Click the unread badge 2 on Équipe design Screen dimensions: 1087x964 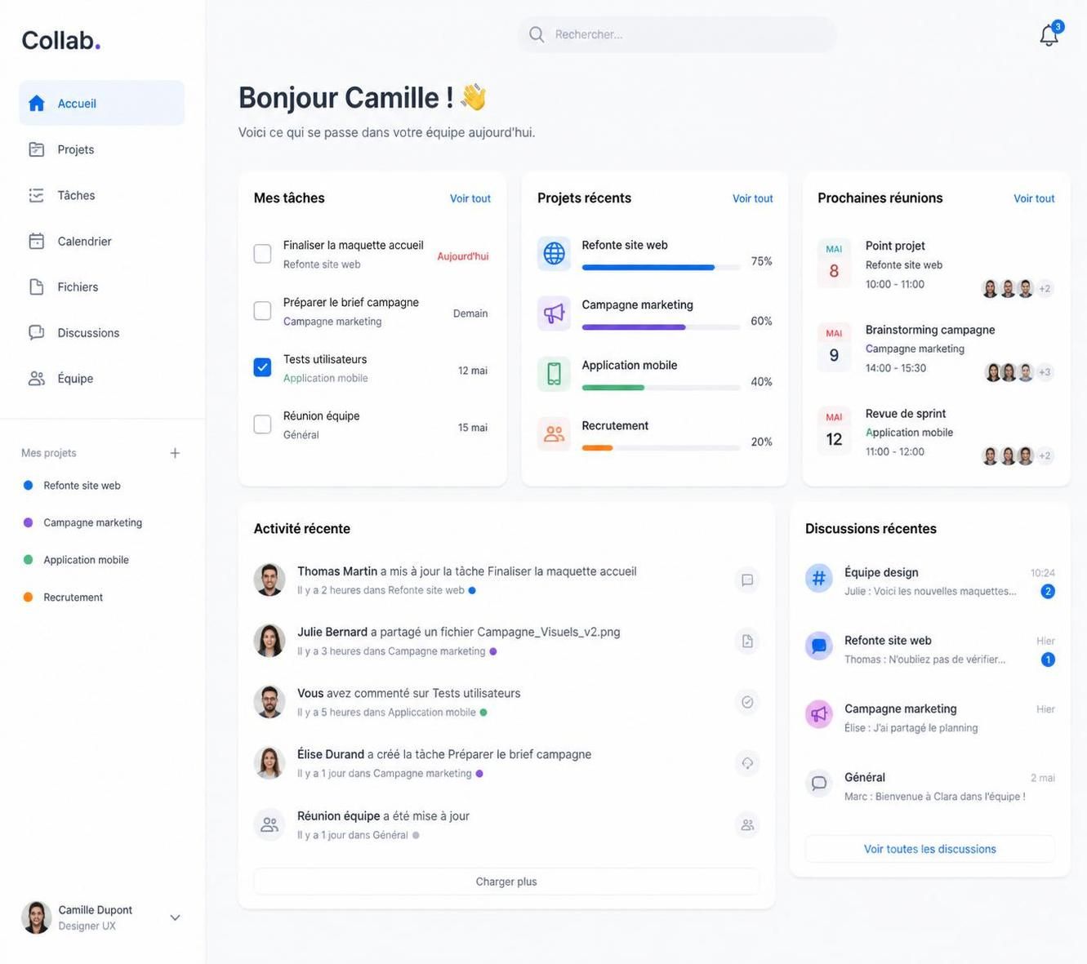(x=1048, y=591)
